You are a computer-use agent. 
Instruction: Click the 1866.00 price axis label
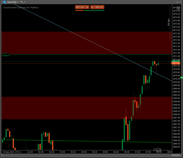coord(176,147)
